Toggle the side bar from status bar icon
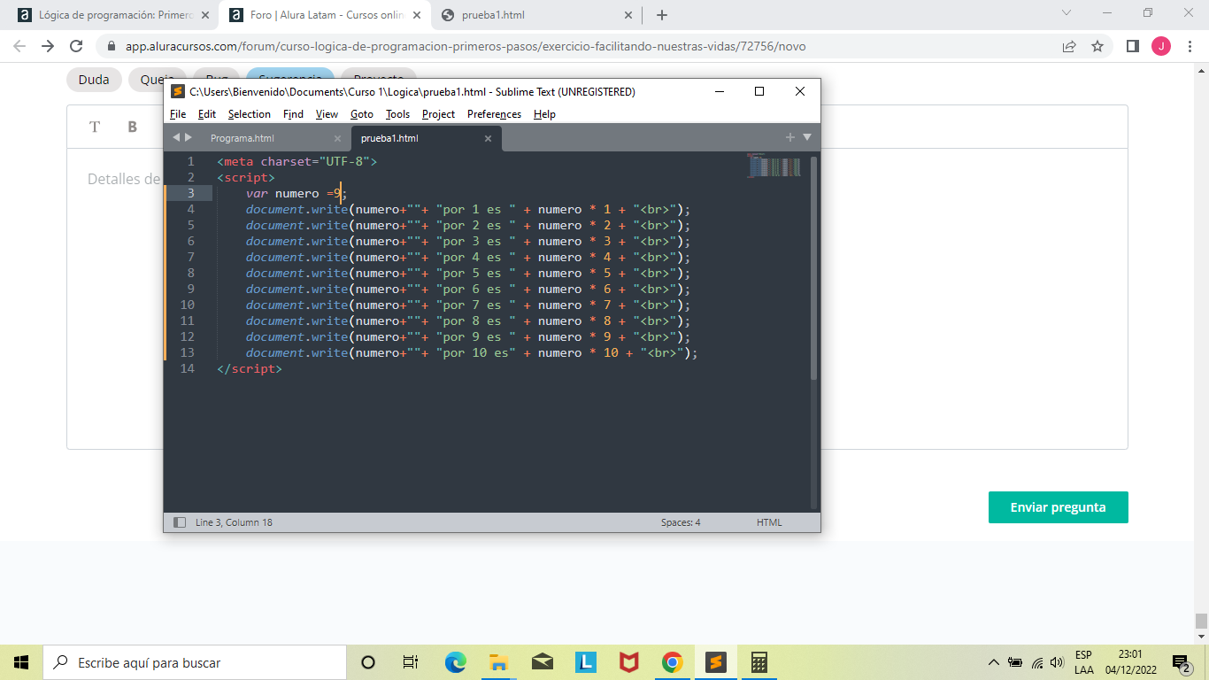 [180, 522]
